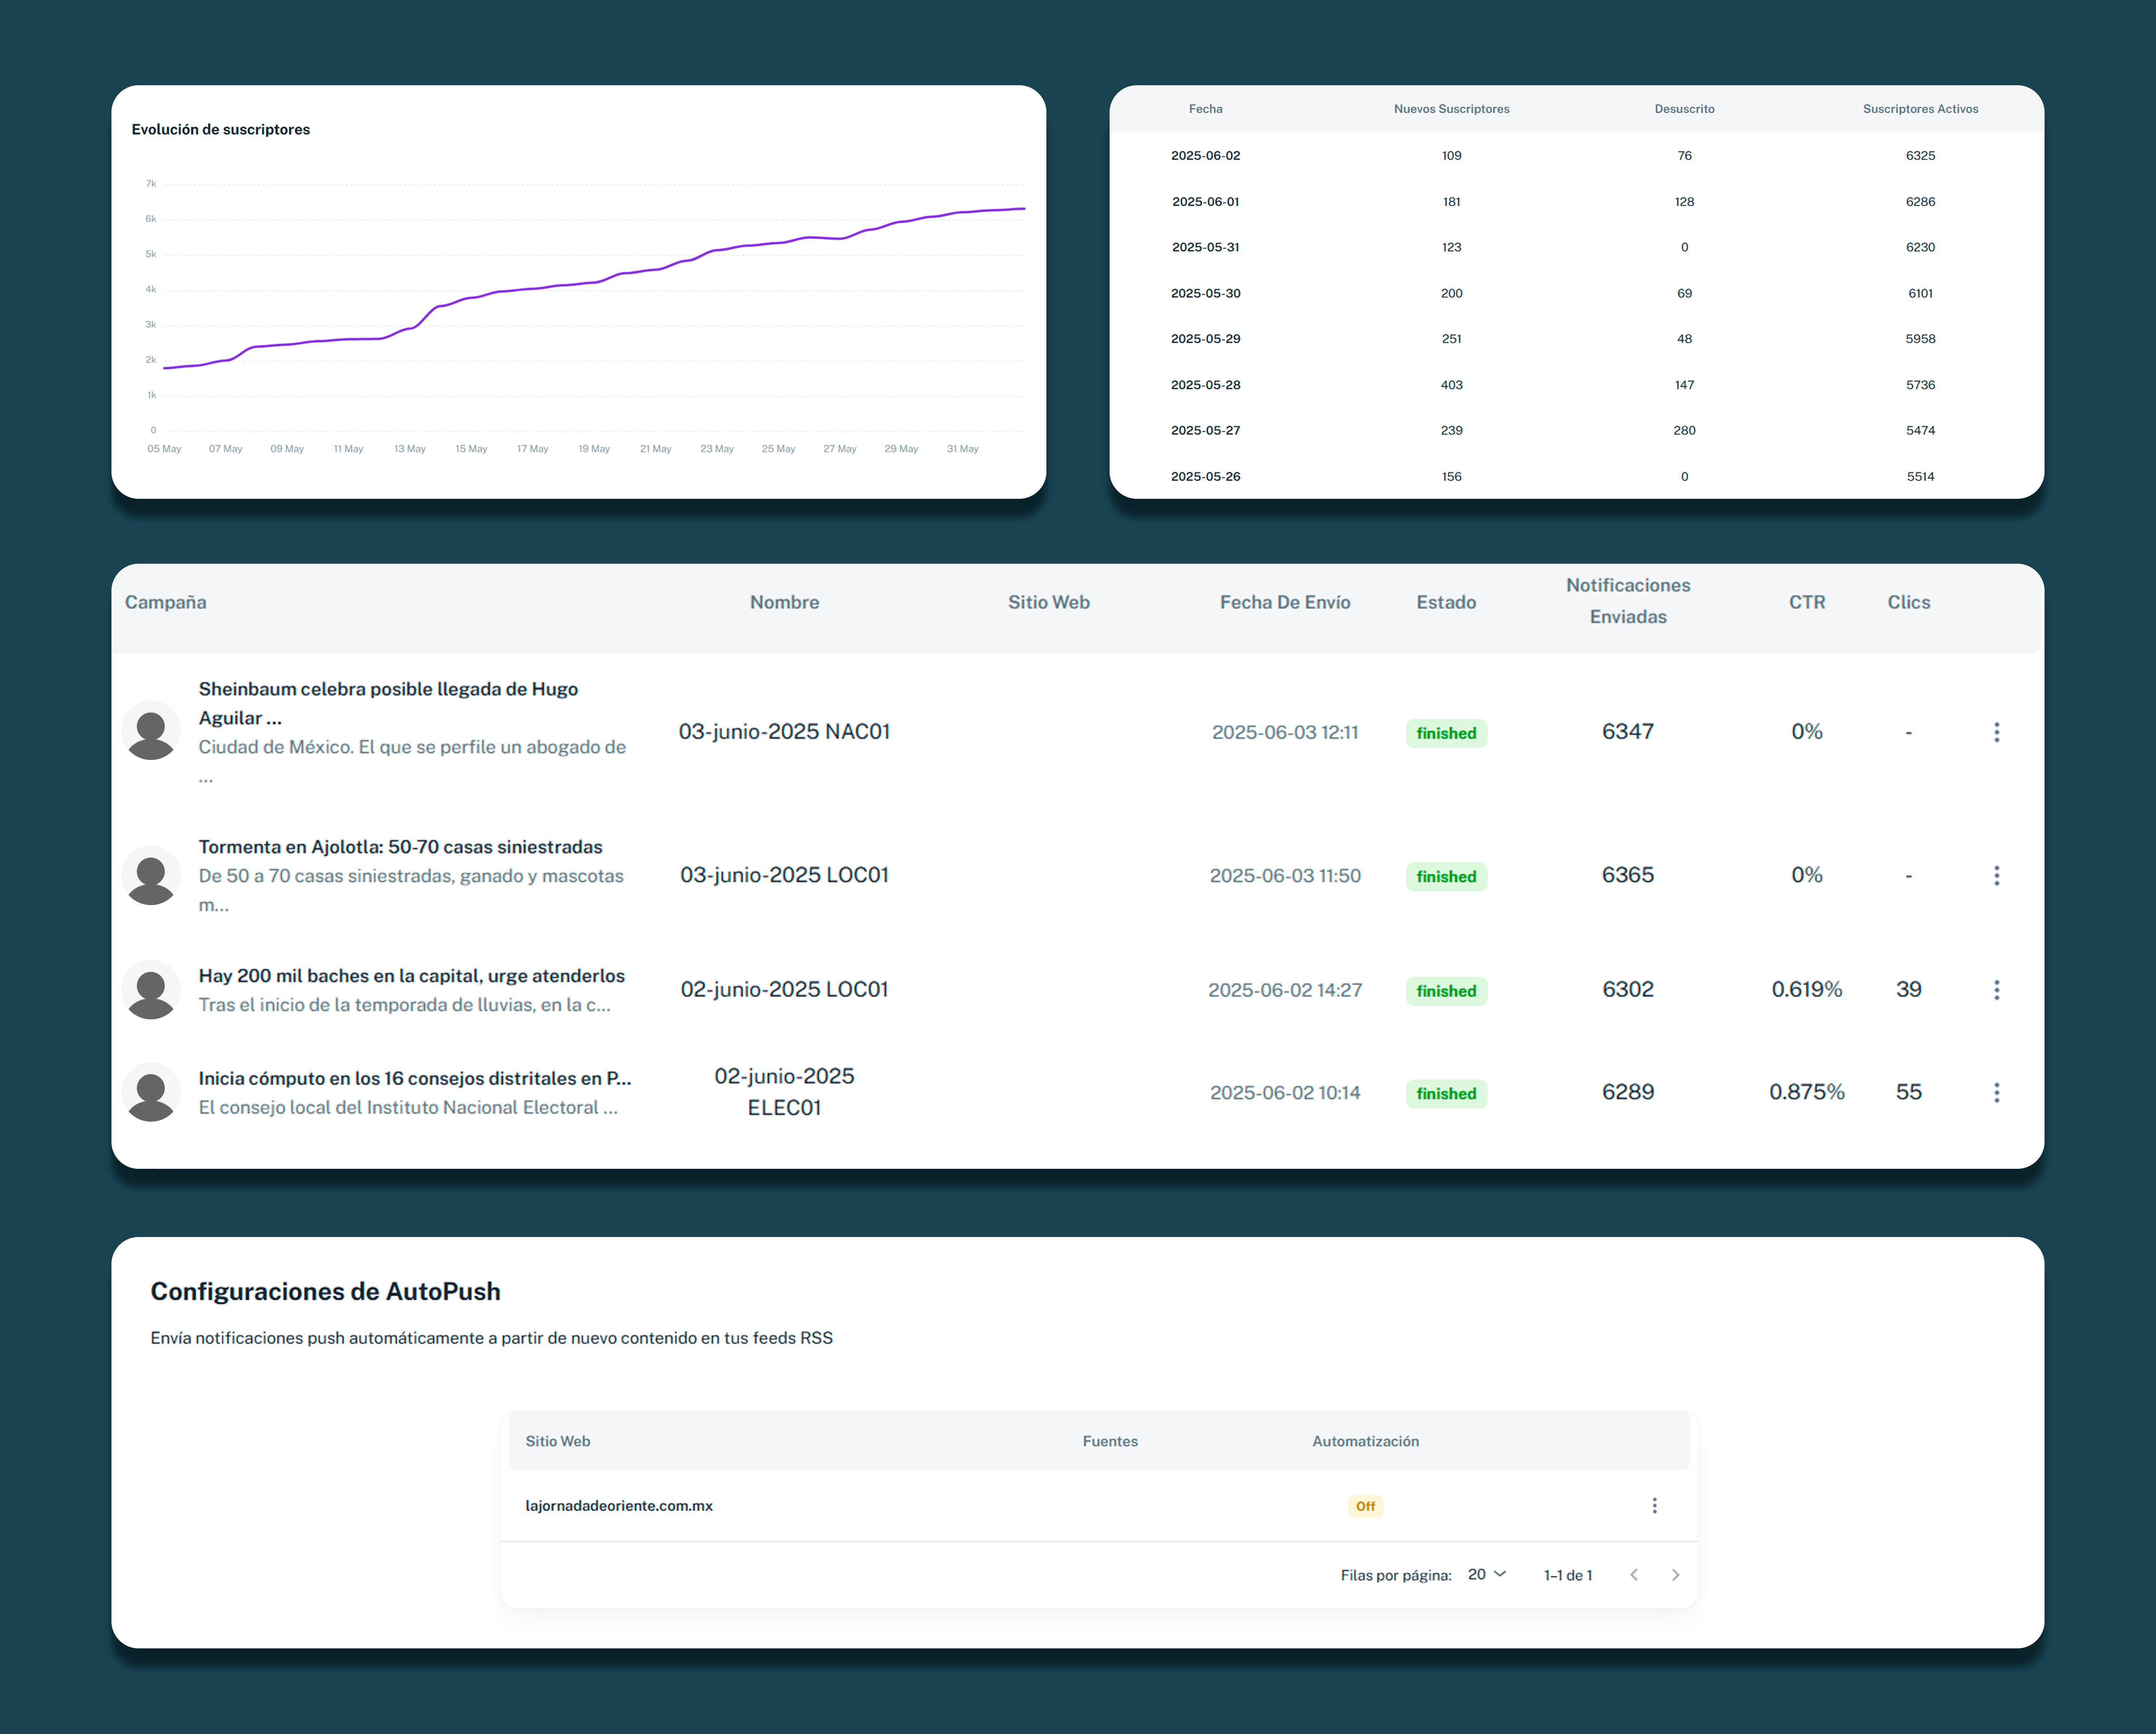Click notifications sent value 6365
2156x1734 pixels.
click(1628, 875)
